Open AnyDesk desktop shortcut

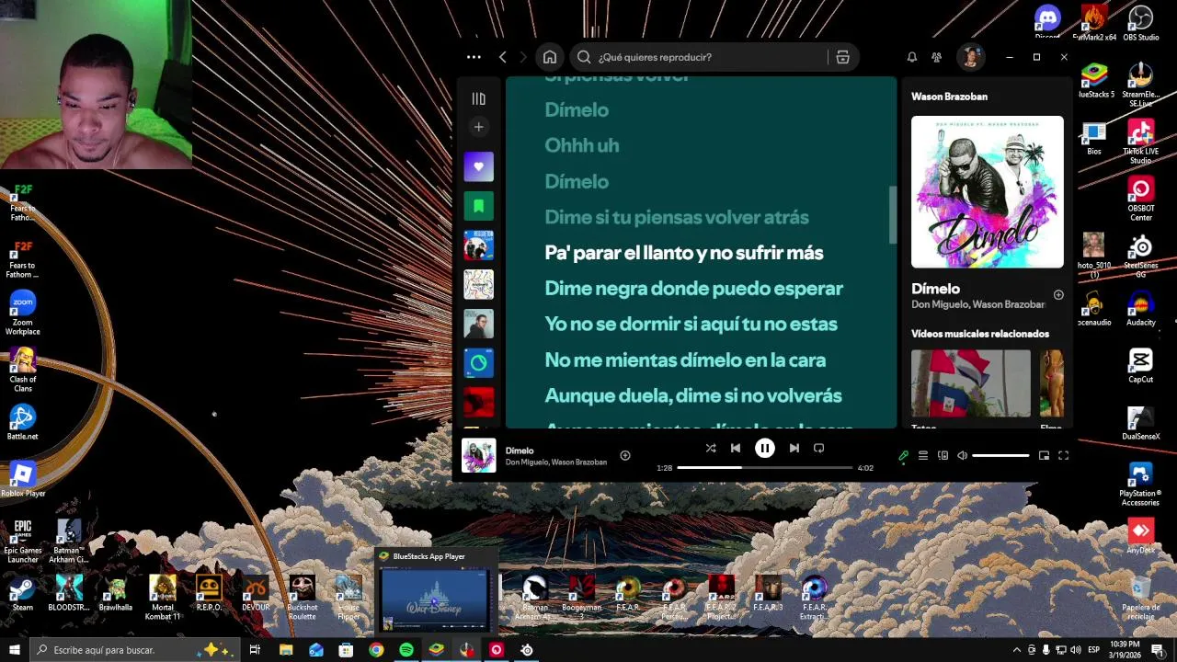[1140, 536]
